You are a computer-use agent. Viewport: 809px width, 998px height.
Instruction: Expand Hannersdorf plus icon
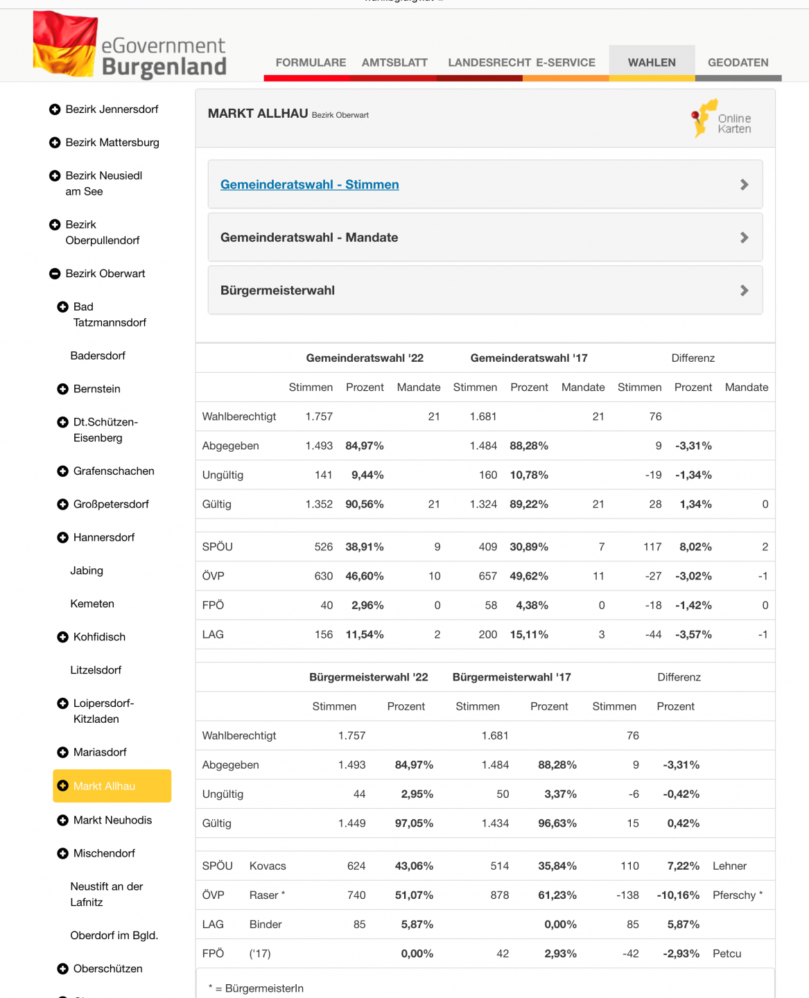pos(62,538)
